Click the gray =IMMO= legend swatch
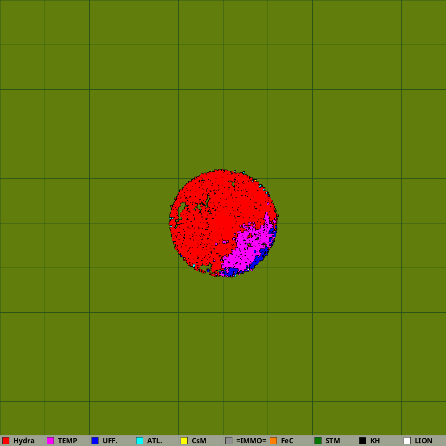446x446 pixels. coord(229,441)
